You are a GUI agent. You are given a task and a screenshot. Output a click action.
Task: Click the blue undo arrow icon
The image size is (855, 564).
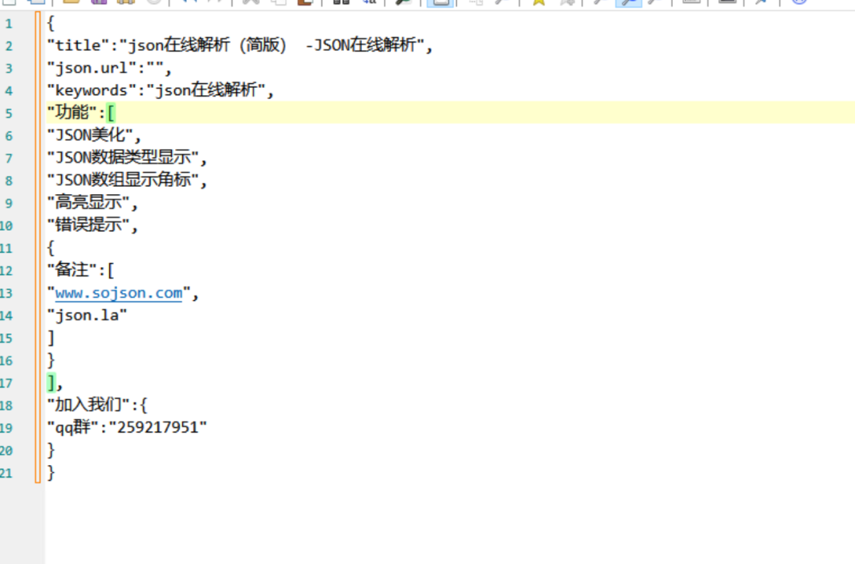tap(188, 2)
